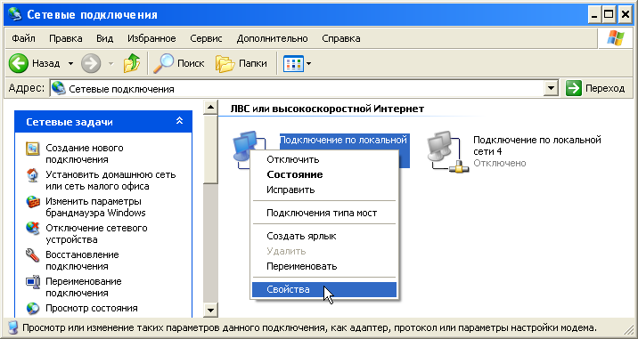
Task: Click Просмотр состояния task link
Action: click(x=92, y=308)
